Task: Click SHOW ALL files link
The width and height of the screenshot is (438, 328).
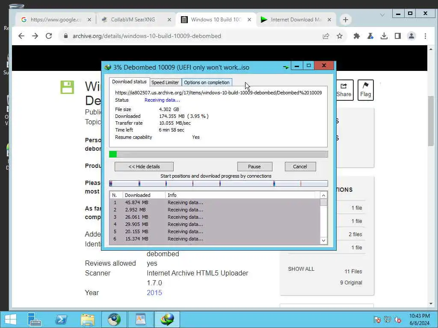Action: click(x=301, y=269)
